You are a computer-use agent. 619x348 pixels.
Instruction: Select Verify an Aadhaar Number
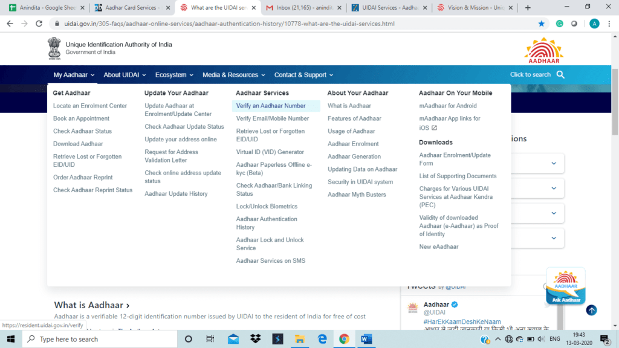pyautogui.click(x=271, y=106)
